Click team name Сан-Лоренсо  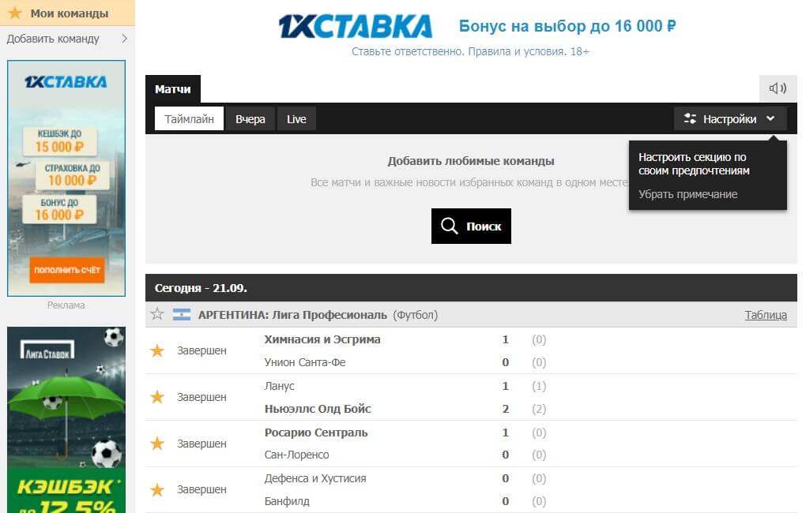pos(296,455)
